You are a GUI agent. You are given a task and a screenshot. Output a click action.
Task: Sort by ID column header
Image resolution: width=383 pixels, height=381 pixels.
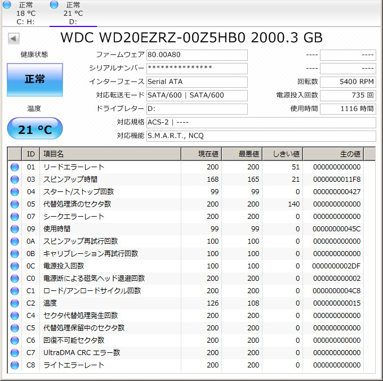point(31,154)
